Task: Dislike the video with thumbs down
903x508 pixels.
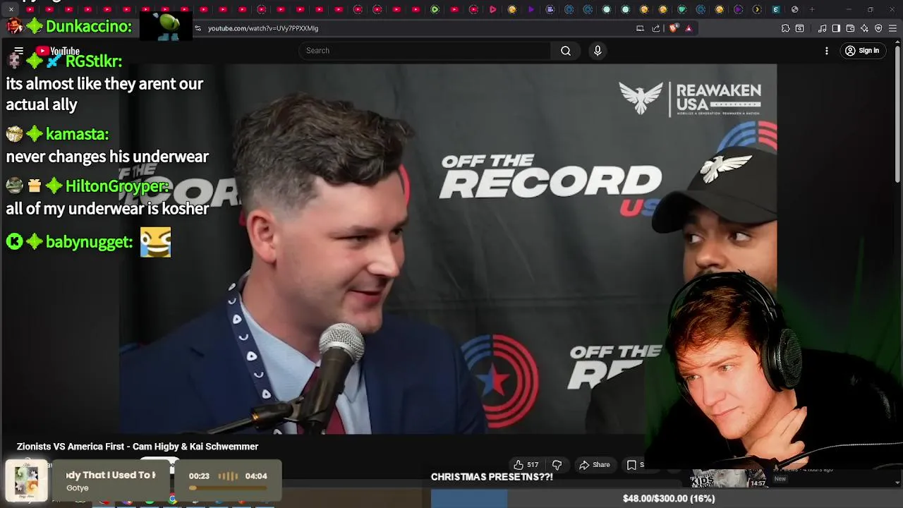Action: [557, 465]
